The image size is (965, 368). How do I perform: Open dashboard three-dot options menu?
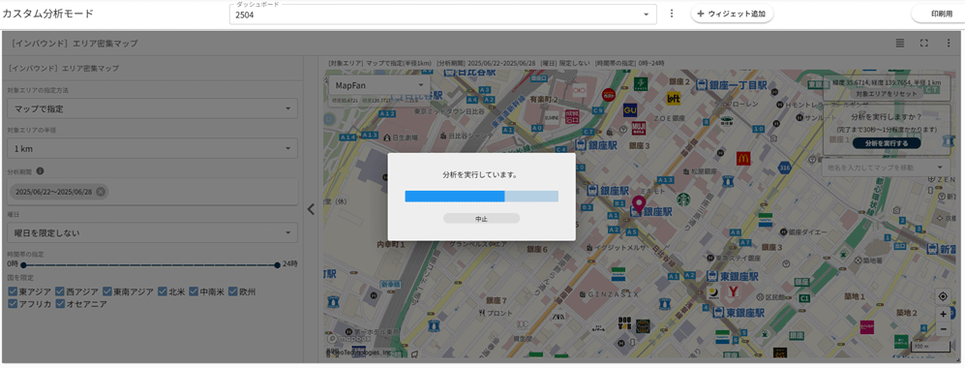672,14
